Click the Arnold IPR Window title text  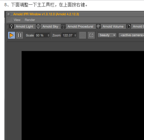(x=46, y=14)
